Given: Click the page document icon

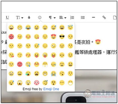Looking at the screenshot, I should coord(115,17).
